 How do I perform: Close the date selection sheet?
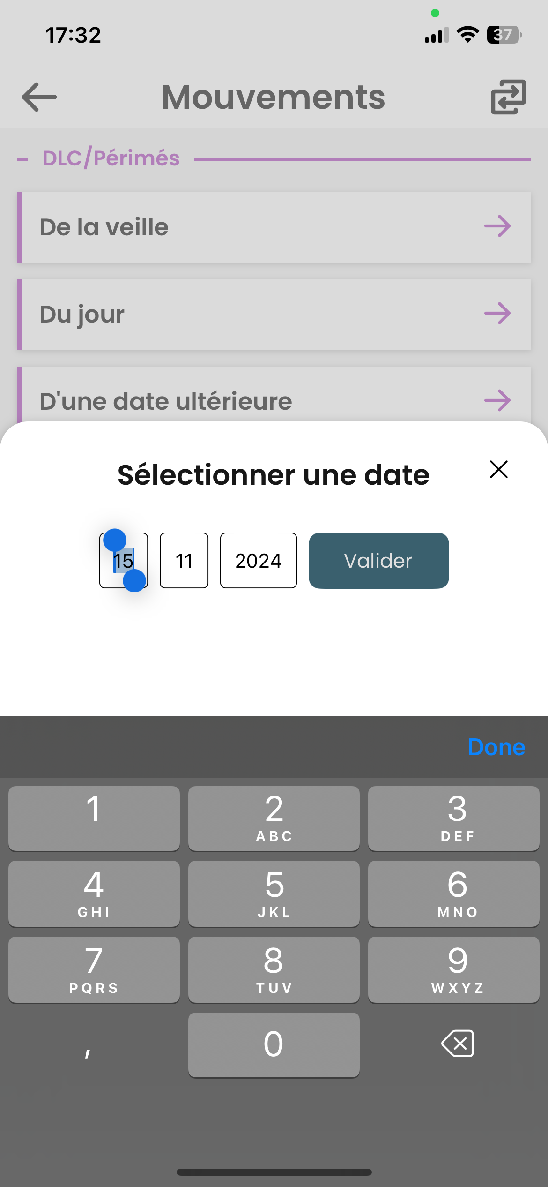[499, 469]
